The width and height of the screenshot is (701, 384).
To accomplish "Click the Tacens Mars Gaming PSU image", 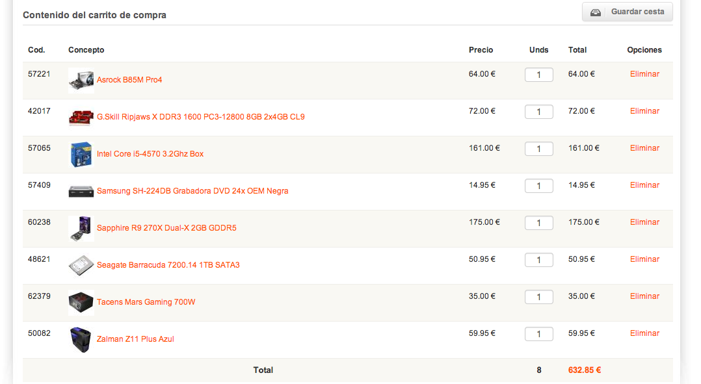I will point(81,302).
